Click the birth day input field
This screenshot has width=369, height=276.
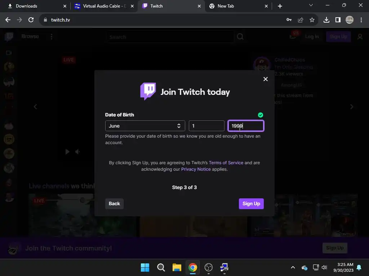click(x=206, y=126)
